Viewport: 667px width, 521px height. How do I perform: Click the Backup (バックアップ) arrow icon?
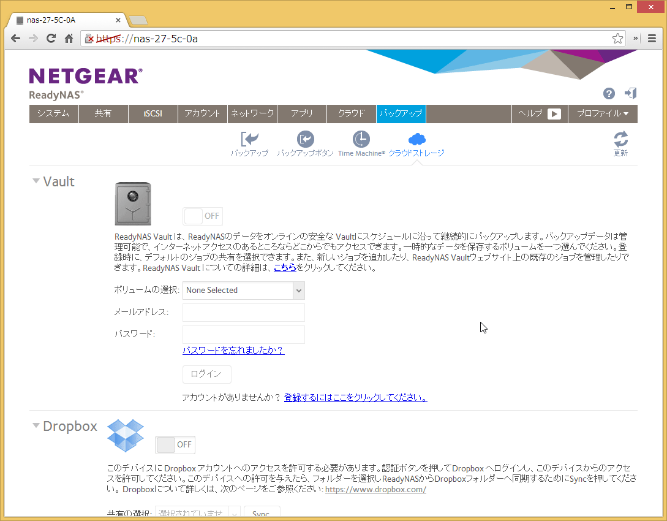click(x=249, y=139)
